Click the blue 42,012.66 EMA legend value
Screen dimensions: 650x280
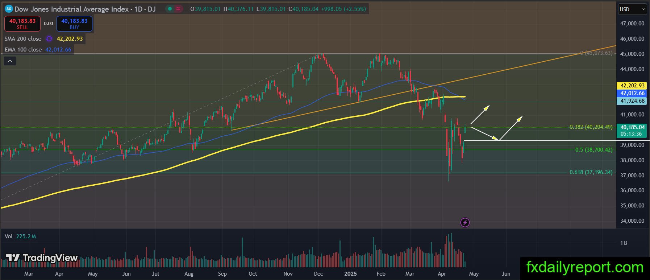point(58,50)
